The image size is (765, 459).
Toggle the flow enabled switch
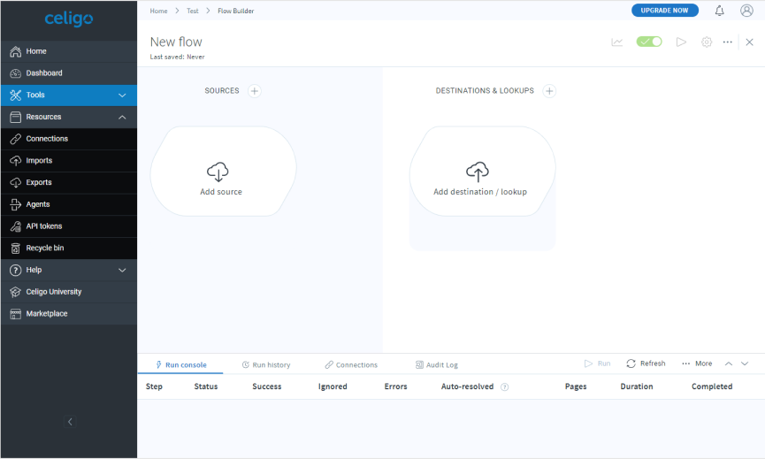(x=649, y=42)
